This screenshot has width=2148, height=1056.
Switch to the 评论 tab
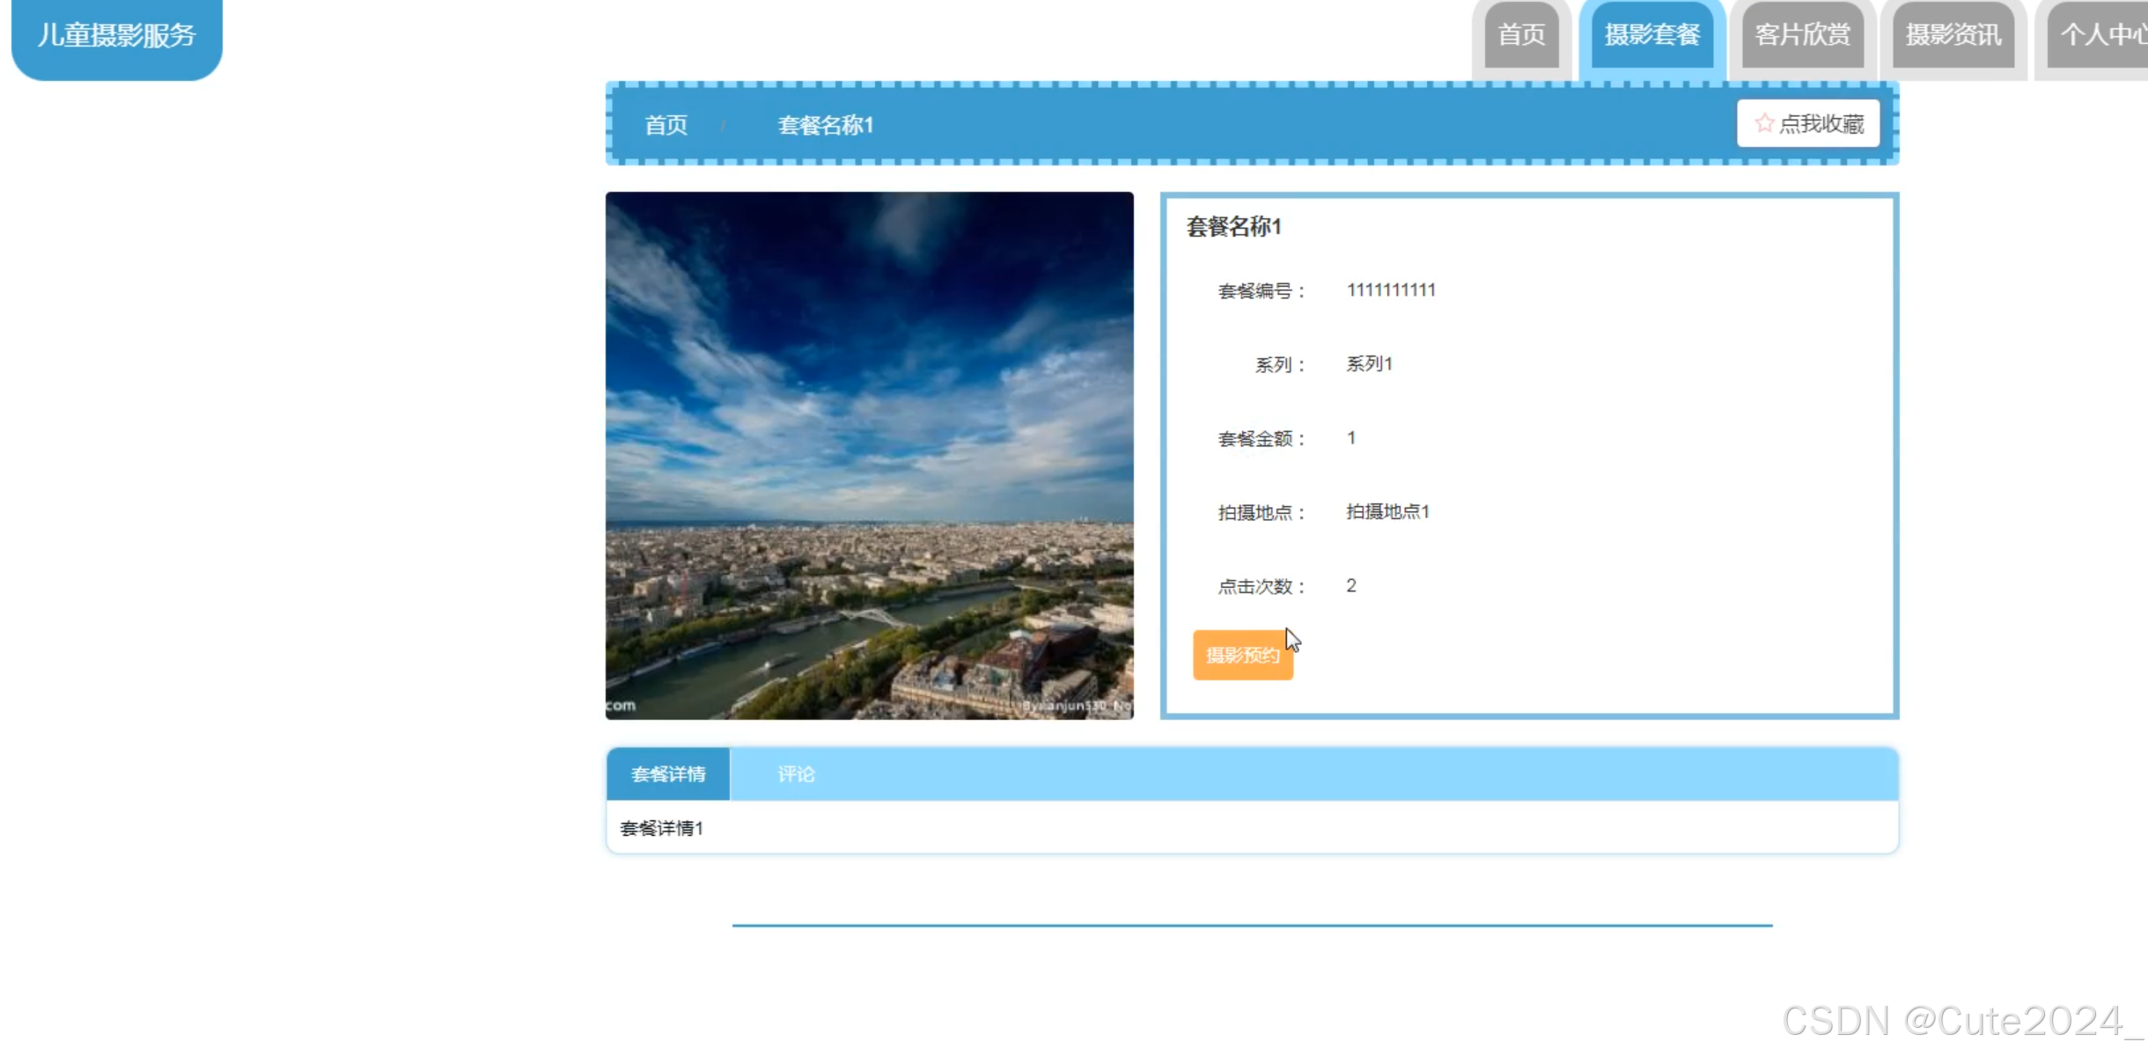pyautogui.click(x=796, y=774)
